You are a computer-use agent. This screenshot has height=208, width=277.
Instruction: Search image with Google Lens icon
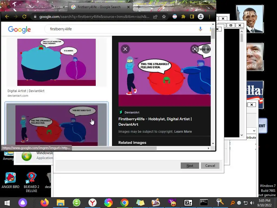[194, 49]
